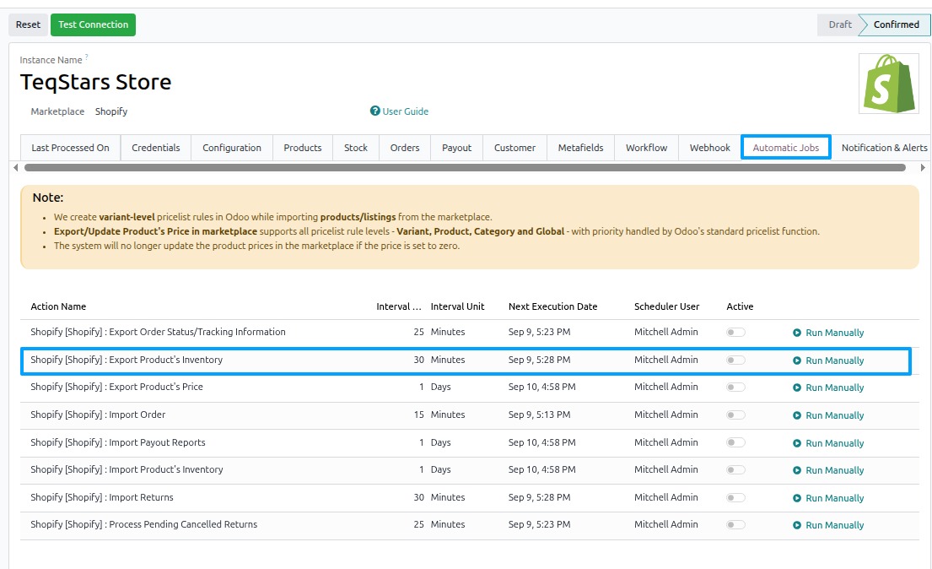
Task: Run Manually the Import Returns job
Action: click(828, 498)
